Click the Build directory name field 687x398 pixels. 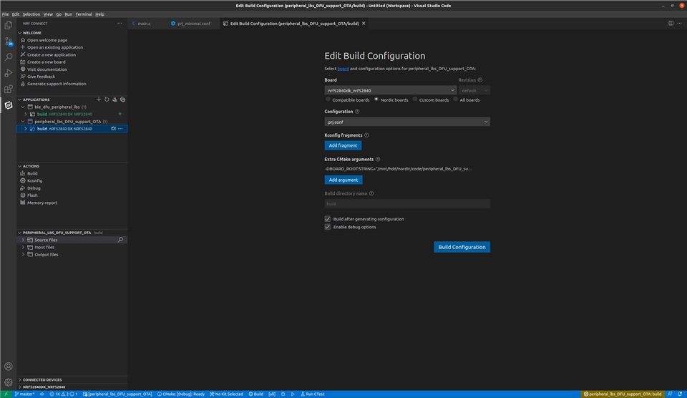tap(407, 204)
